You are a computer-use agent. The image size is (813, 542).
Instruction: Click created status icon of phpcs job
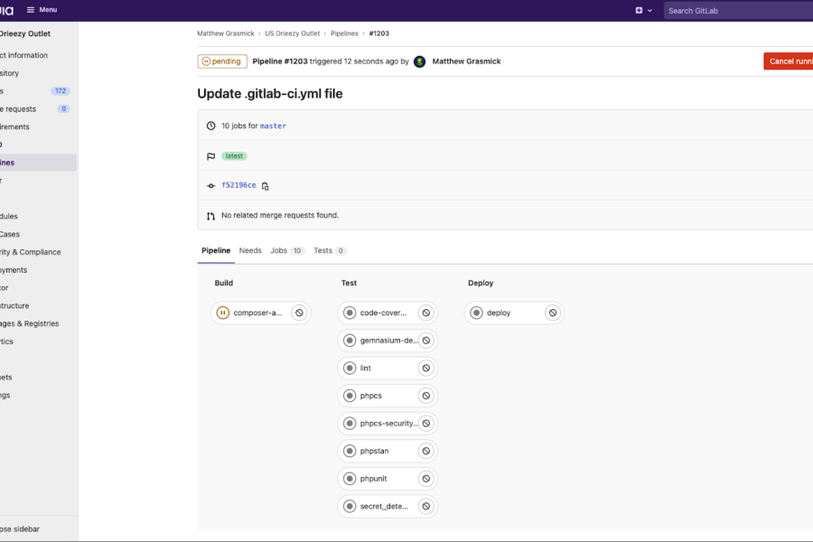[x=350, y=396]
